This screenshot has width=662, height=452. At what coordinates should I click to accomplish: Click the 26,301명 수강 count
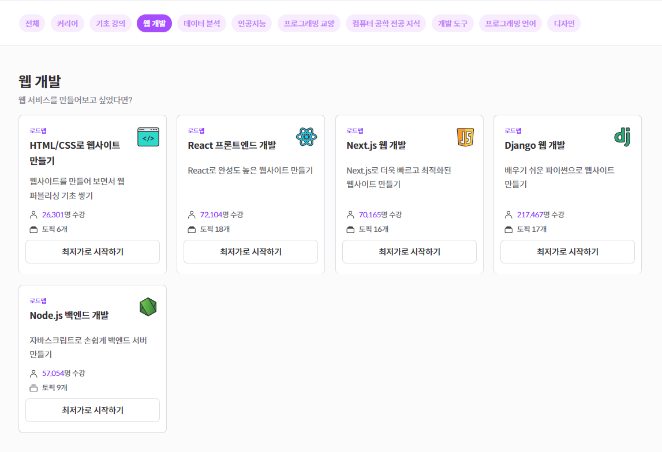click(63, 214)
